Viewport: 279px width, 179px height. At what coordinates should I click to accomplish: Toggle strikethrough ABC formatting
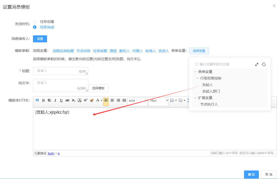(67, 100)
